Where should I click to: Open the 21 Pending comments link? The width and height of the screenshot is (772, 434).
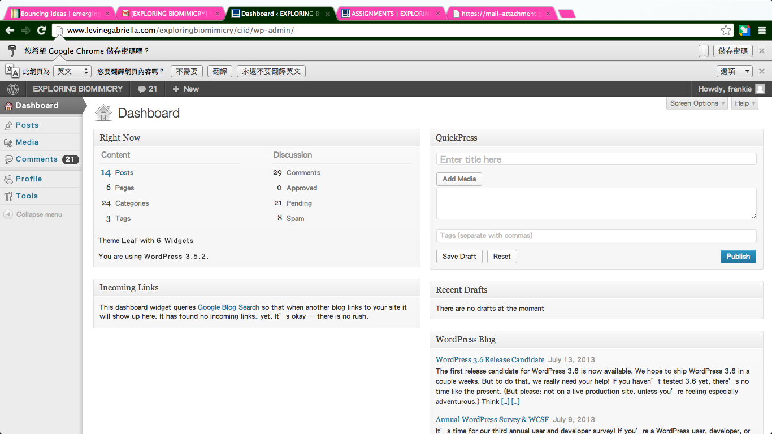(x=293, y=203)
